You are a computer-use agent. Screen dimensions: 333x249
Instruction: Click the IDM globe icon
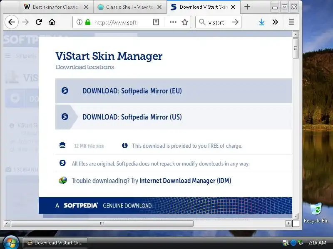63,181
